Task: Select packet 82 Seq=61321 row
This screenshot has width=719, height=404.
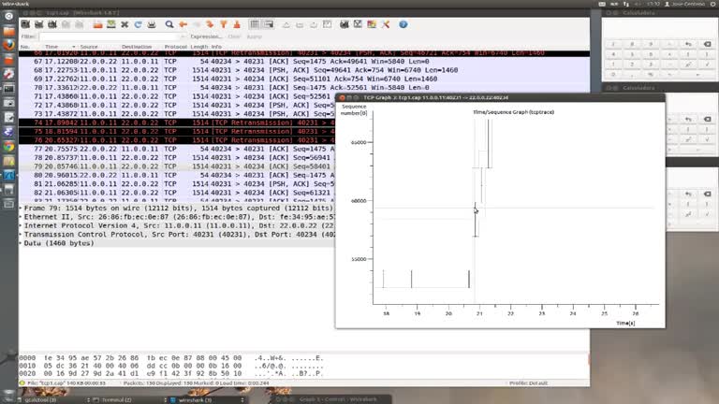Action: tap(177, 193)
